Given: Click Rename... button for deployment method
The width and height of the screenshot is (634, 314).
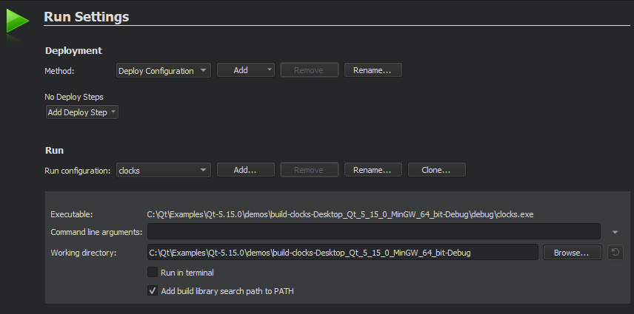Looking at the screenshot, I should click(373, 70).
